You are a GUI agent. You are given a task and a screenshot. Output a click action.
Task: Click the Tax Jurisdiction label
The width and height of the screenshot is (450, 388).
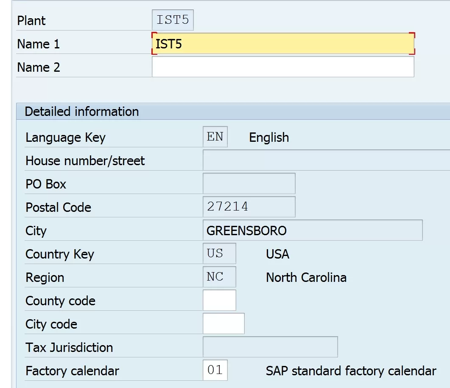click(69, 348)
